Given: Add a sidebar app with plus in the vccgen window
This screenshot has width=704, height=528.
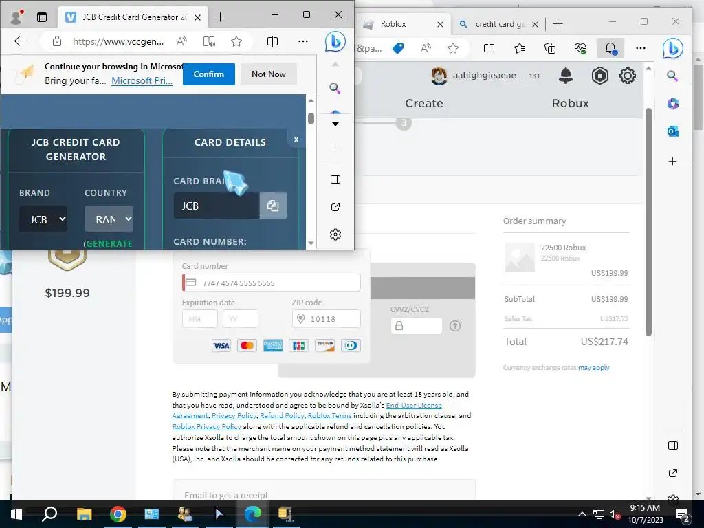Looking at the screenshot, I should [335, 148].
